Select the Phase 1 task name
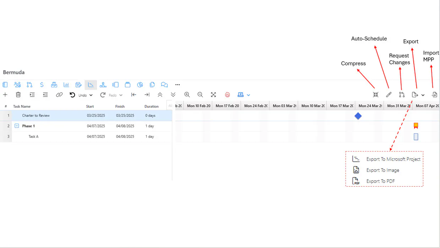Image resolution: width=440 pixels, height=248 pixels. pos(28,126)
